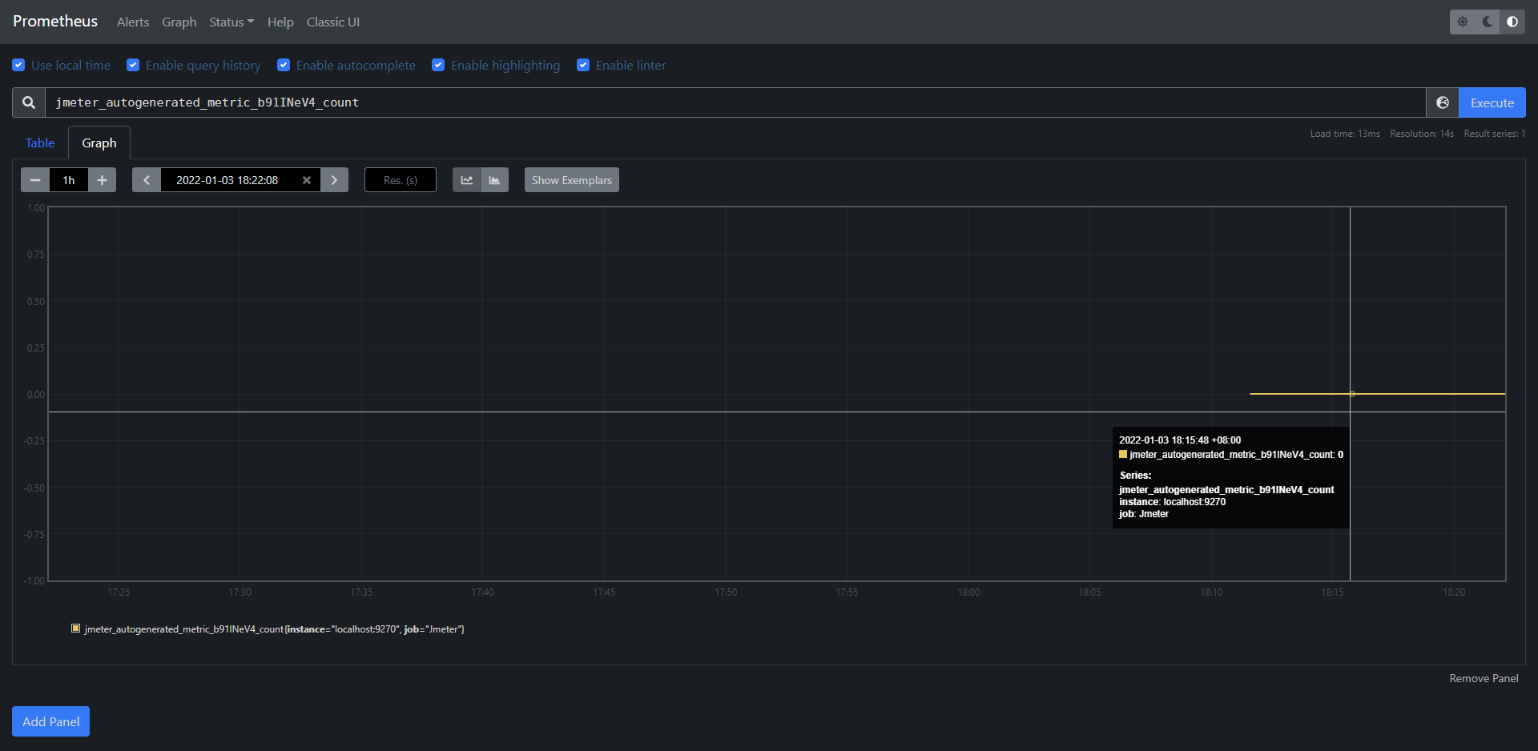Viewport: 1538px width, 751px height.
Task: Enable dark theme via moon icon
Action: (x=1487, y=22)
